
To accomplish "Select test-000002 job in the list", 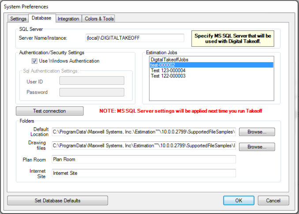I will (x=212, y=65).
